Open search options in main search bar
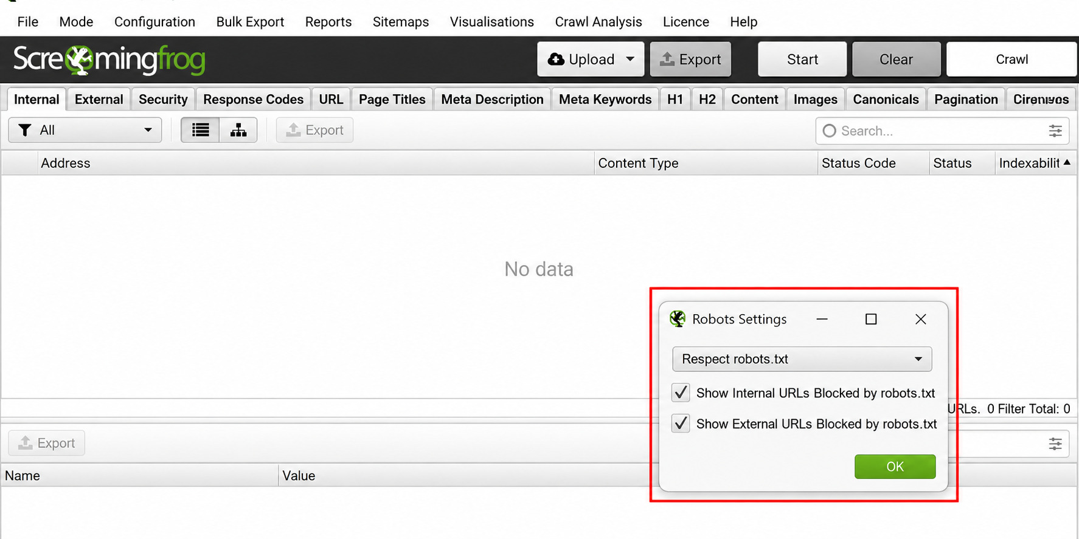This screenshot has height=539, width=1079. (1055, 131)
